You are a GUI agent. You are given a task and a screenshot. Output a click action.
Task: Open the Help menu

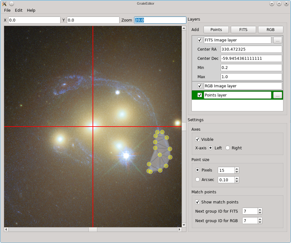(x=31, y=10)
